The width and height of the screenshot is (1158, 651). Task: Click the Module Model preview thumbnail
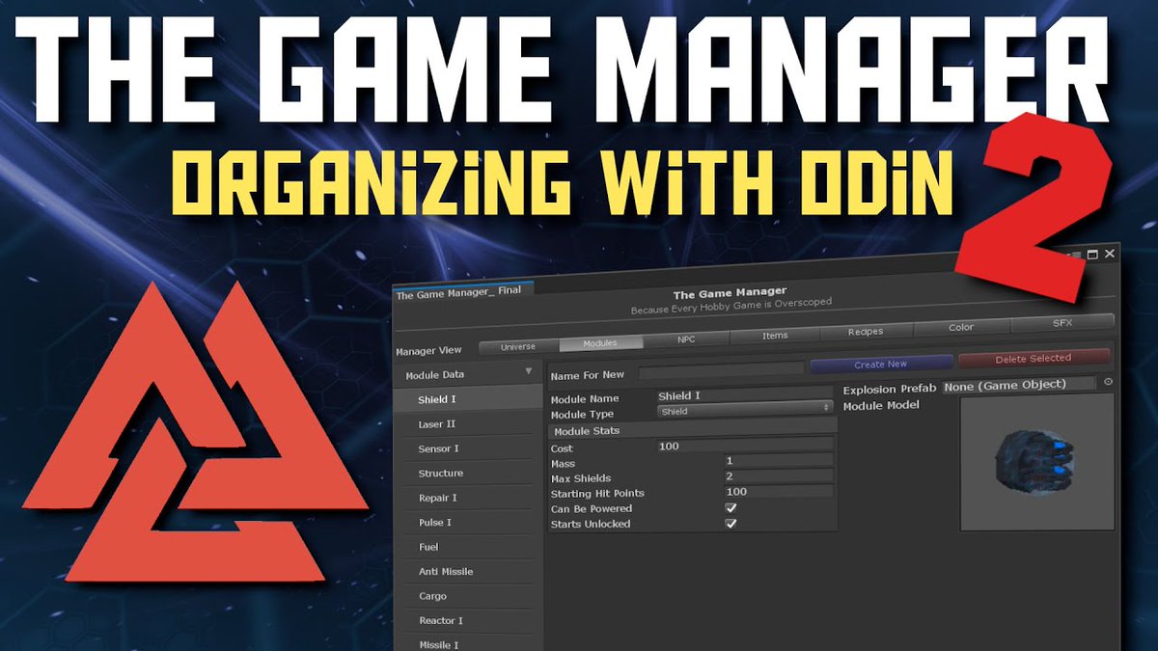pyautogui.click(x=1036, y=463)
